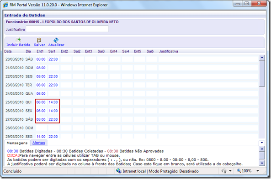Click empty Sai1 cell for 24/03/2010
271x179 pixels.
[x=53, y=94]
